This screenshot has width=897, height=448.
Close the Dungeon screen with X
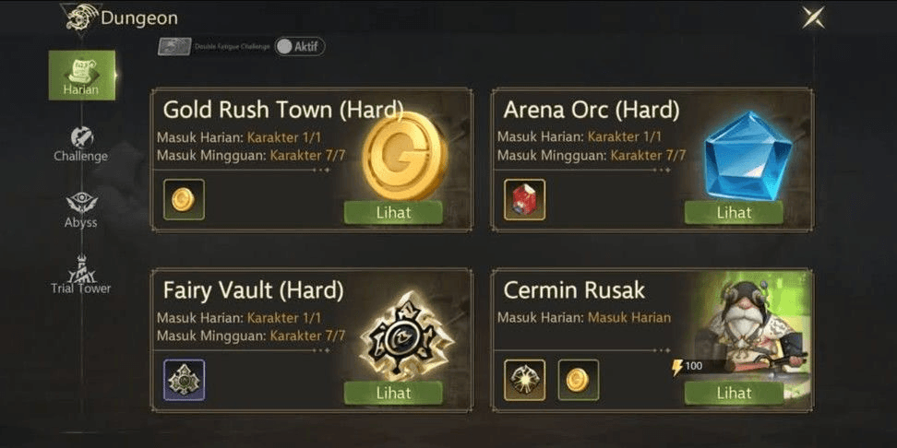(x=813, y=18)
